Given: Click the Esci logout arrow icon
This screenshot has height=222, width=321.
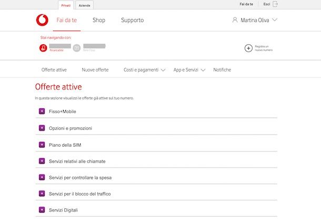Looking at the screenshot, I should [x=275, y=4].
